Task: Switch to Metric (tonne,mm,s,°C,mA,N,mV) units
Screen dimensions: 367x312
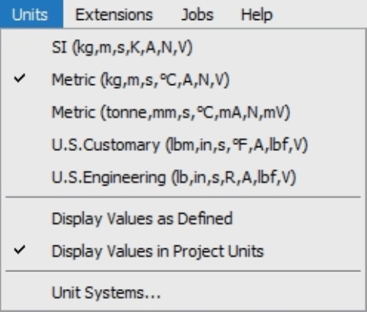Action: coord(183,112)
